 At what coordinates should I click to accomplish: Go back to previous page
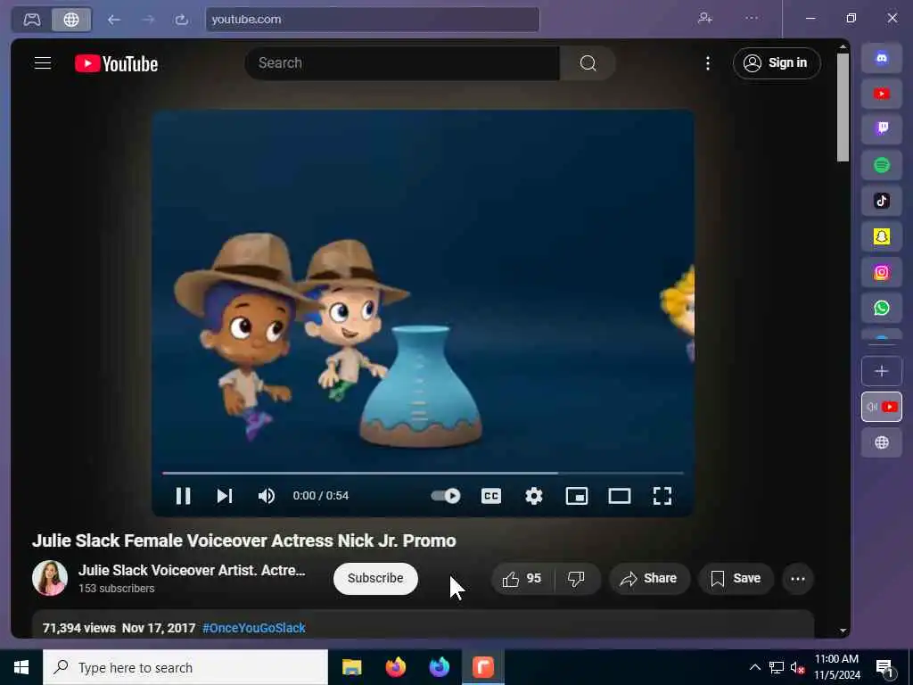tap(113, 20)
